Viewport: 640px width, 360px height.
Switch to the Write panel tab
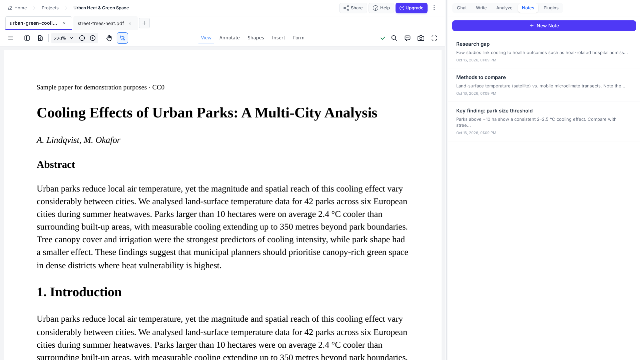point(481,8)
